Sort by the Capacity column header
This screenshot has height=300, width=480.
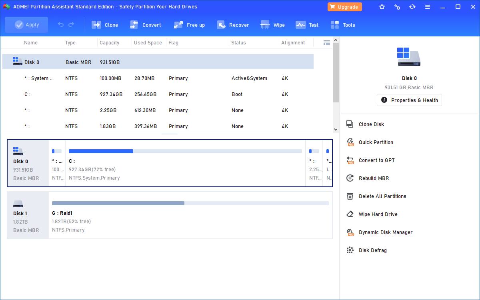[x=110, y=42]
